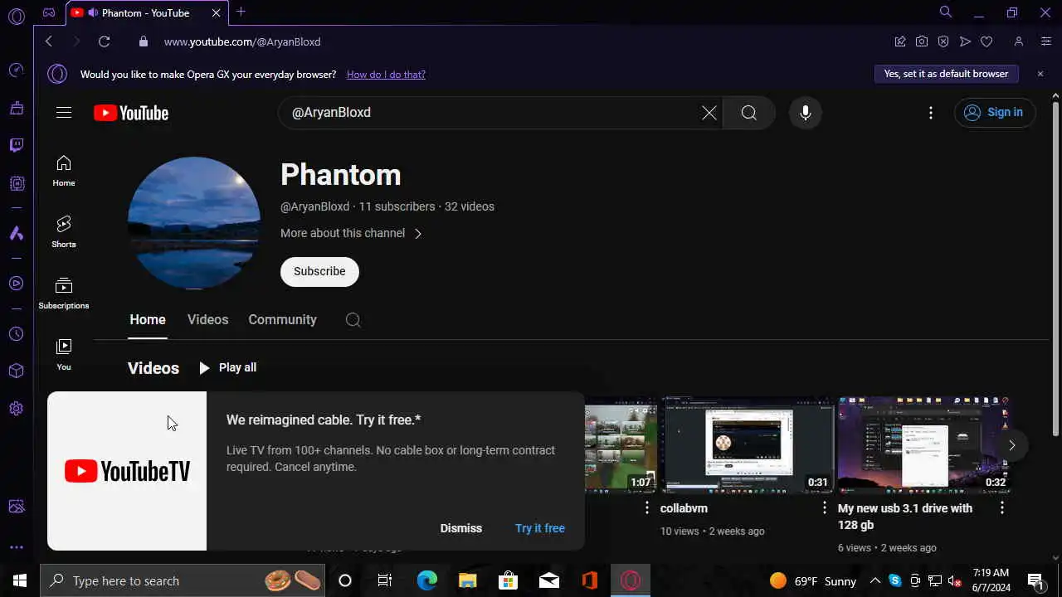Viewport: 1062px width, 597px height.
Task: Search tabs with magnifier icon
Action: tap(946, 12)
